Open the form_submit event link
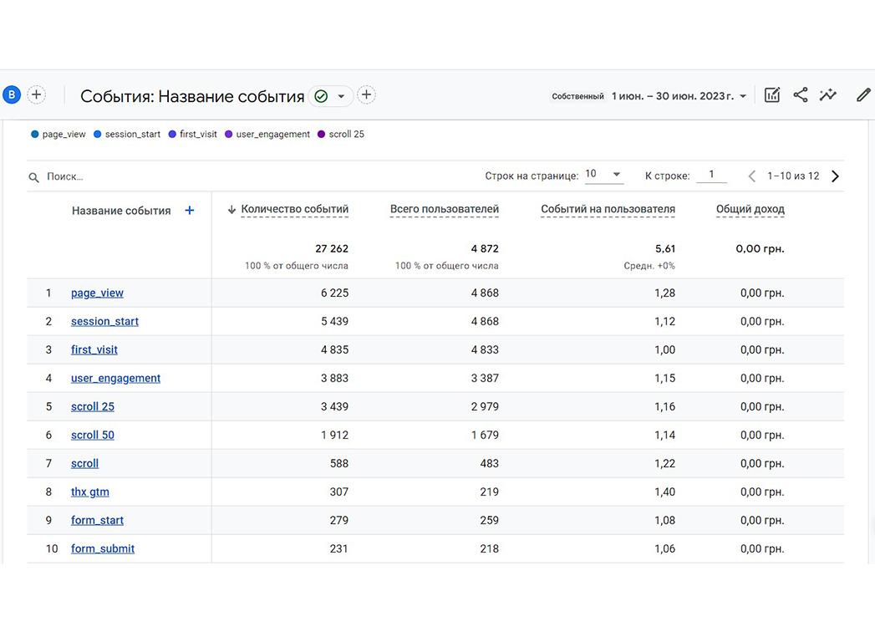Image resolution: width=875 pixels, height=632 pixels. 103,548
